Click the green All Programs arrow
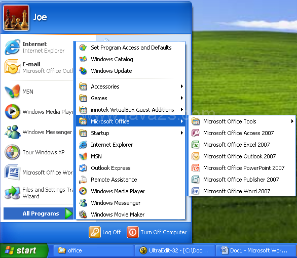This screenshot has width=297, height=258. point(68,213)
